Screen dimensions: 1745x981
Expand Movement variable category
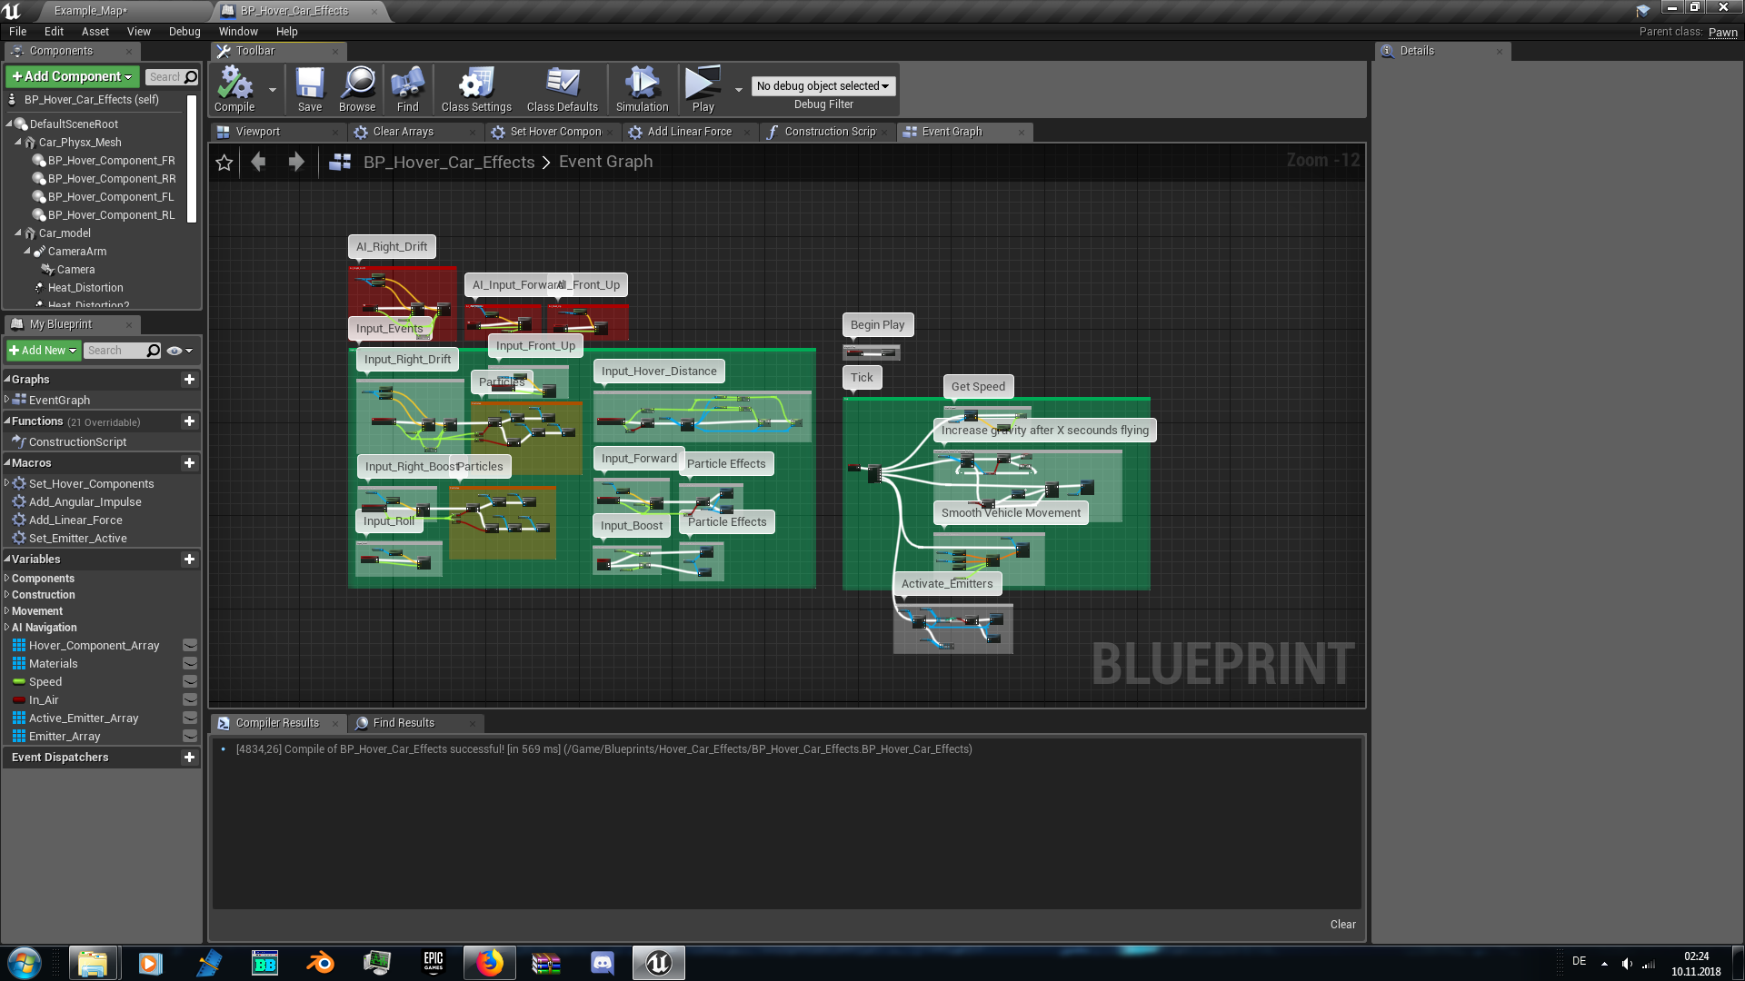7,611
